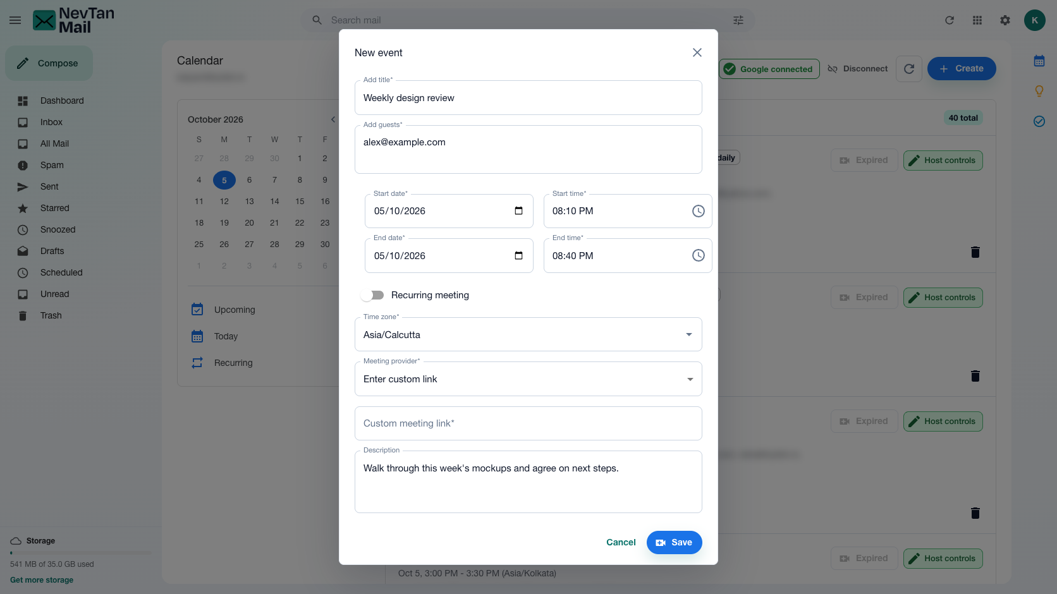The image size is (1057, 594).
Task: Open calendar side panel icon
Action: pos(1039,61)
